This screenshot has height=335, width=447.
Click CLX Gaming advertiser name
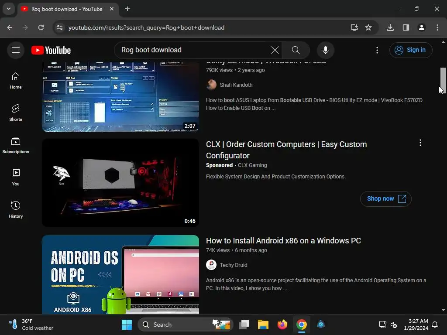pyautogui.click(x=252, y=165)
